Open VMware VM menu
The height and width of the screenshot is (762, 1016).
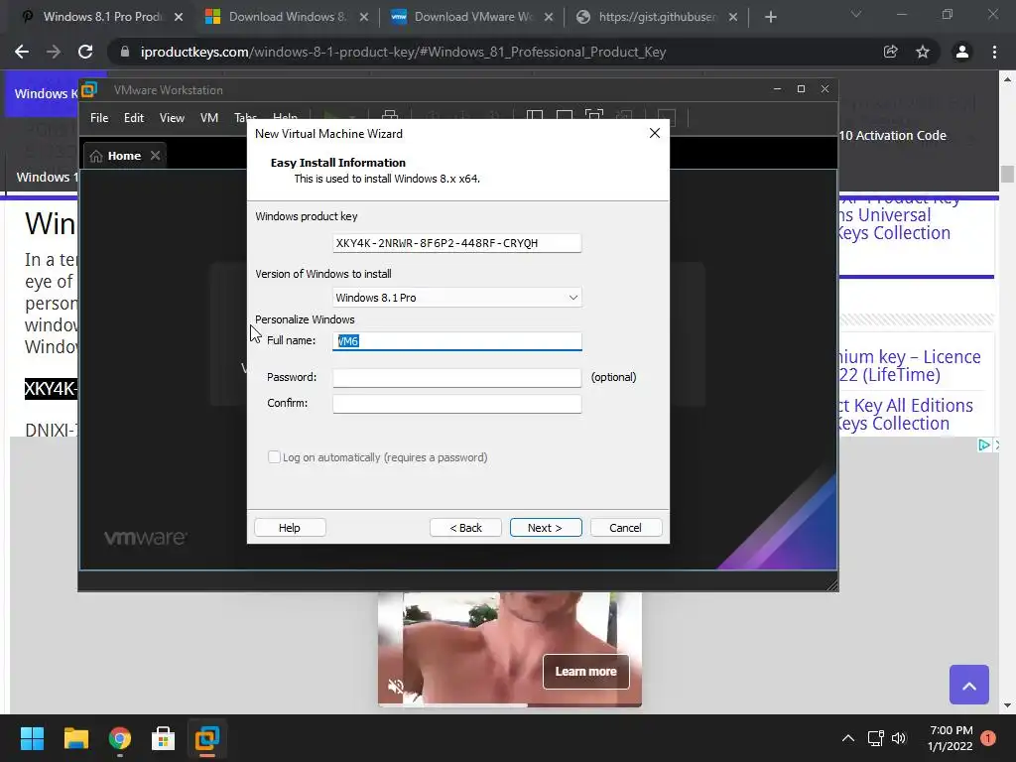pos(209,118)
